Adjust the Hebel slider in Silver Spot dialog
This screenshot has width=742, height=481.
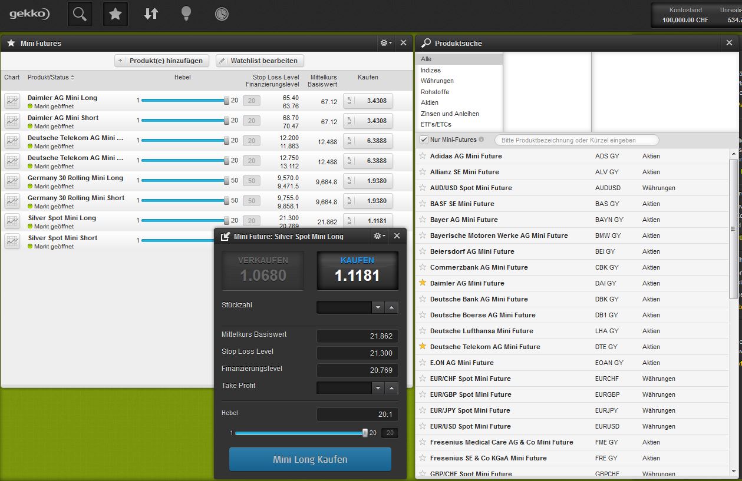(365, 433)
